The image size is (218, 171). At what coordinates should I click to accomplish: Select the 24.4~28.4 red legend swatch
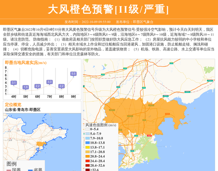click(88, 161)
